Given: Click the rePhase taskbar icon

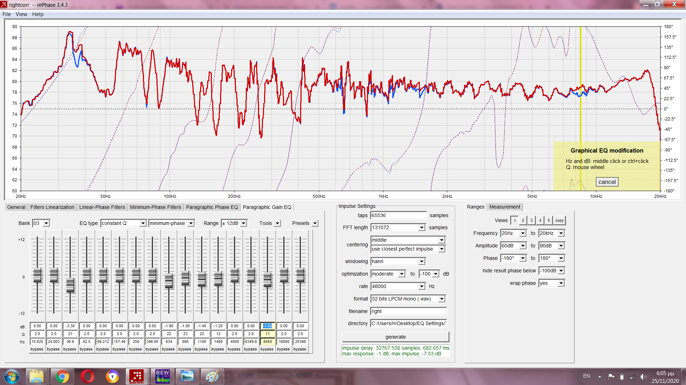Looking at the screenshot, I should click(x=136, y=376).
